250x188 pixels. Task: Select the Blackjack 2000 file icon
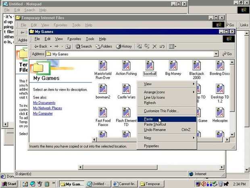[x=197, y=65]
